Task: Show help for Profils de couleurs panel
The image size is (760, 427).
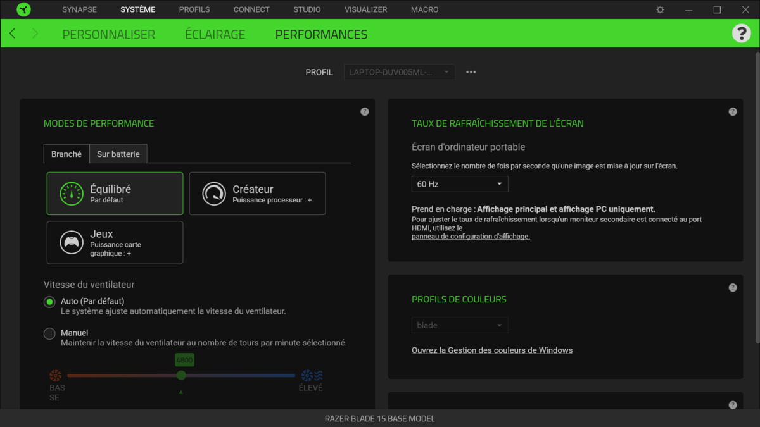Action: [733, 287]
